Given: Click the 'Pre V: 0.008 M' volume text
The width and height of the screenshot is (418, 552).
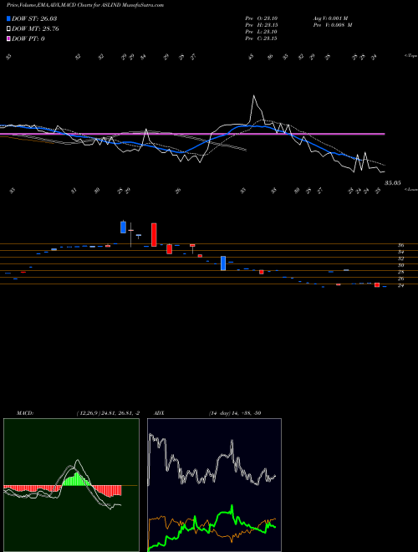Looking at the screenshot, I should pyautogui.click(x=333, y=25).
